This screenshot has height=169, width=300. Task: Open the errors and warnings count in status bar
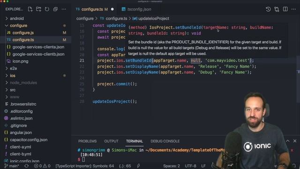tap(42, 166)
